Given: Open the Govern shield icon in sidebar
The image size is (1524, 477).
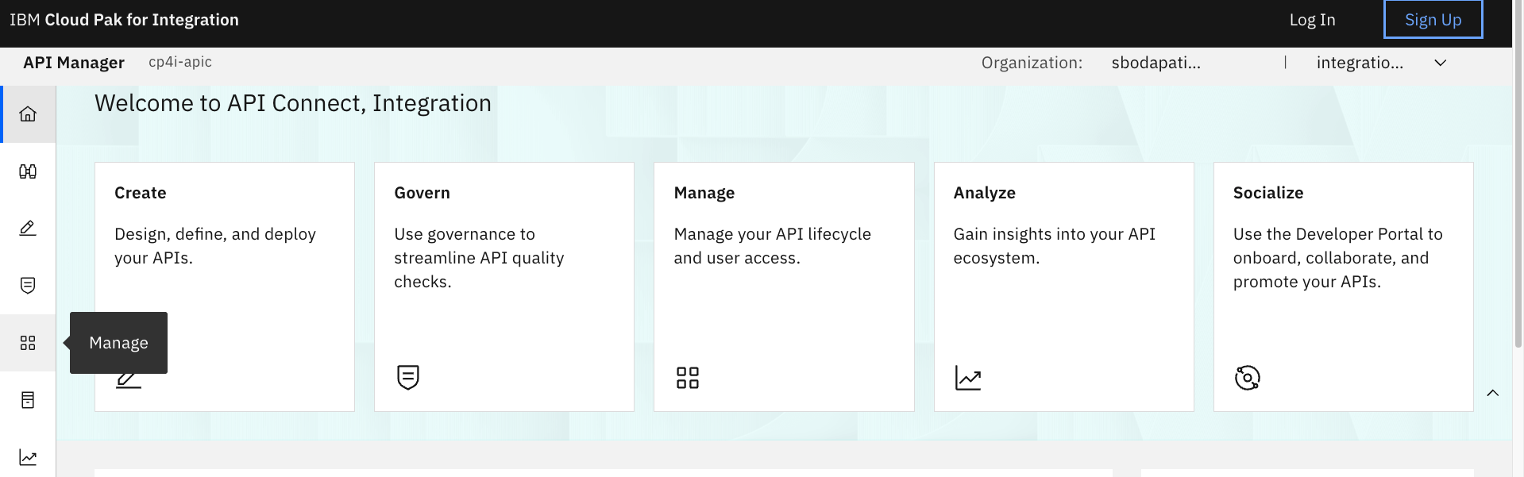Looking at the screenshot, I should tap(28, 286).
